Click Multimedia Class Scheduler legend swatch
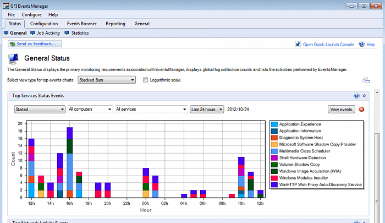 pyautogui.click(x=274, y=151)
